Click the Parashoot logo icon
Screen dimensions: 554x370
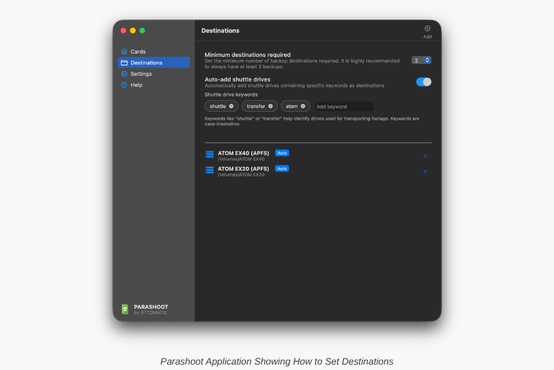pyautogui.click(x=125, y=309)
